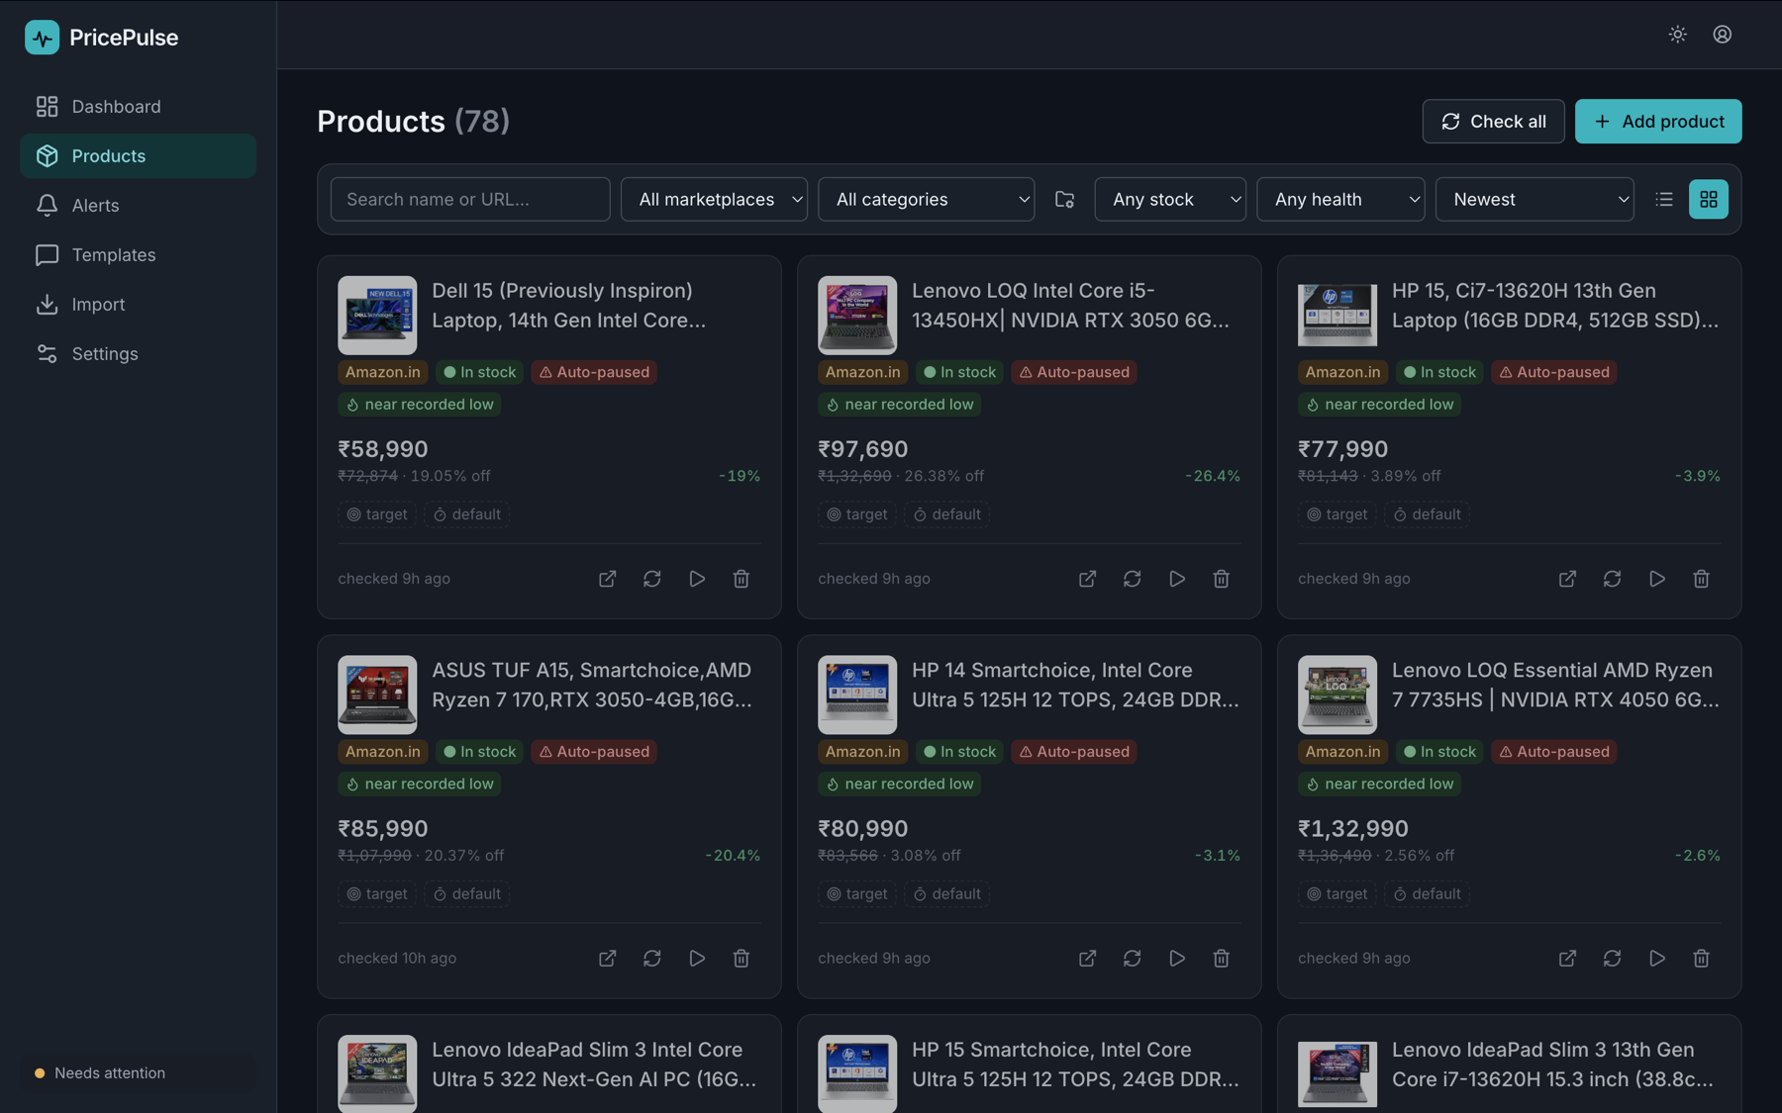Expand the All categories dropdown
The width and height of the screenshot is (1782, 1113).
(x=926, y=199)
